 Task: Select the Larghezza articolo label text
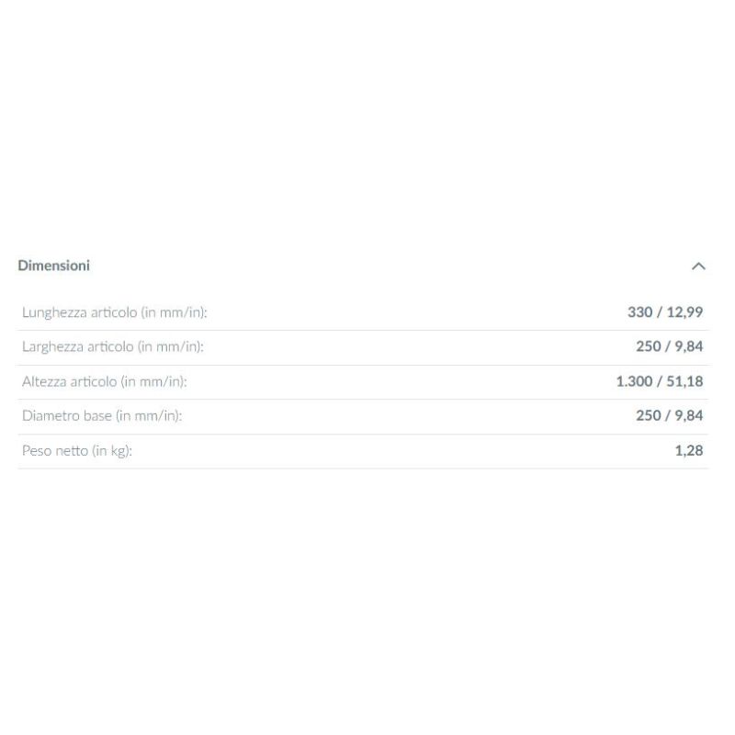(x=78, y=347)
